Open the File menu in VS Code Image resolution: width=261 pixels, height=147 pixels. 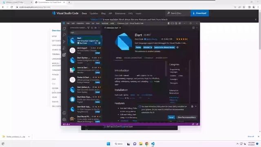(x=68, y=23)
